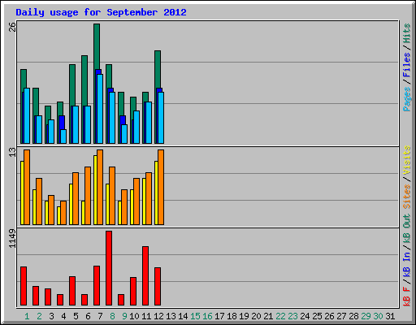Click the 'kB F' legend label
This screenshot has width=416, height=325.
406,297
